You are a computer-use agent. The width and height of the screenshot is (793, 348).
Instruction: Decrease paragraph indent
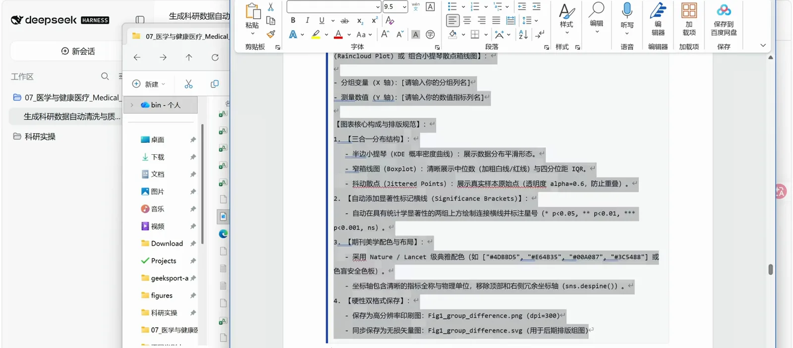pyautogui.click(x=522, y=6)
